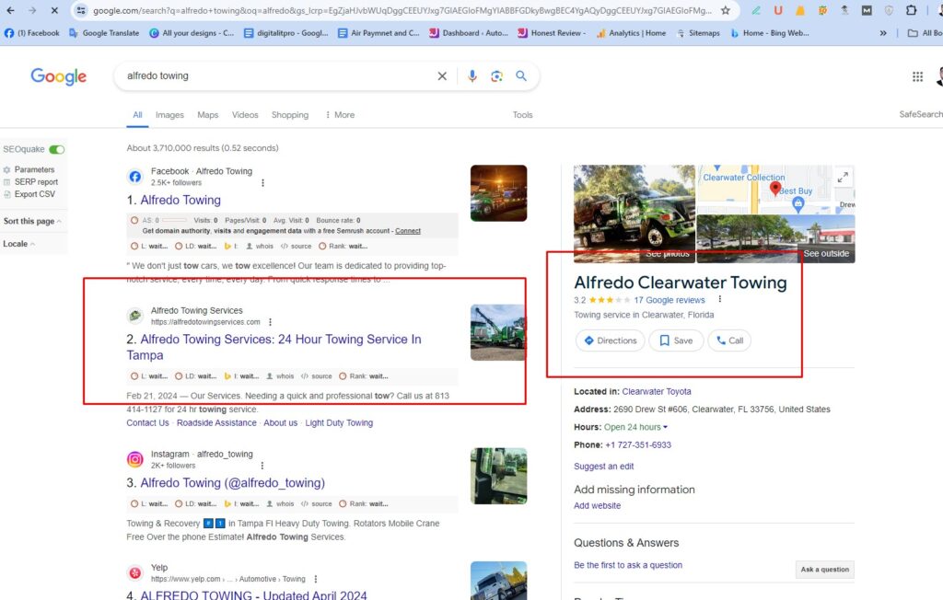The height and width of the screenshot is (600, 943).
Task: Open the More search filters dropdown
Action: tap(340, 115)
